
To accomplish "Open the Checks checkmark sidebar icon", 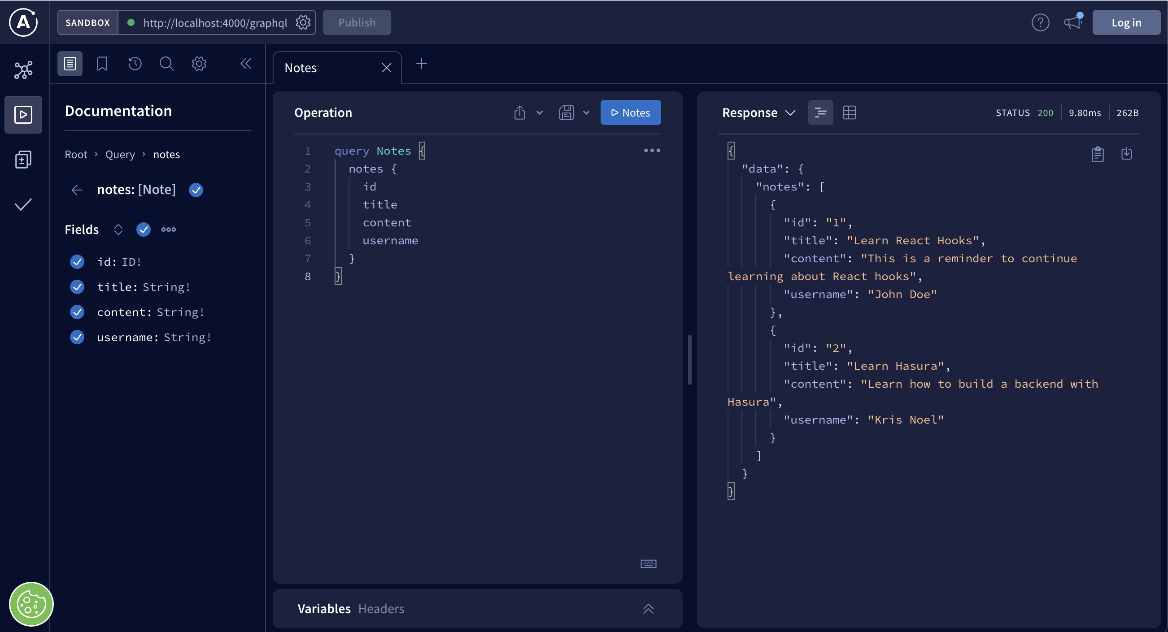I will [x=23, y=204].
